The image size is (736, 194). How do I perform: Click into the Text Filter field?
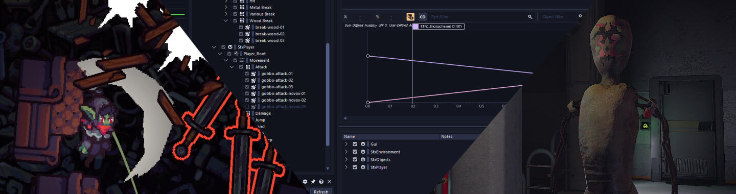pos(477,17)
